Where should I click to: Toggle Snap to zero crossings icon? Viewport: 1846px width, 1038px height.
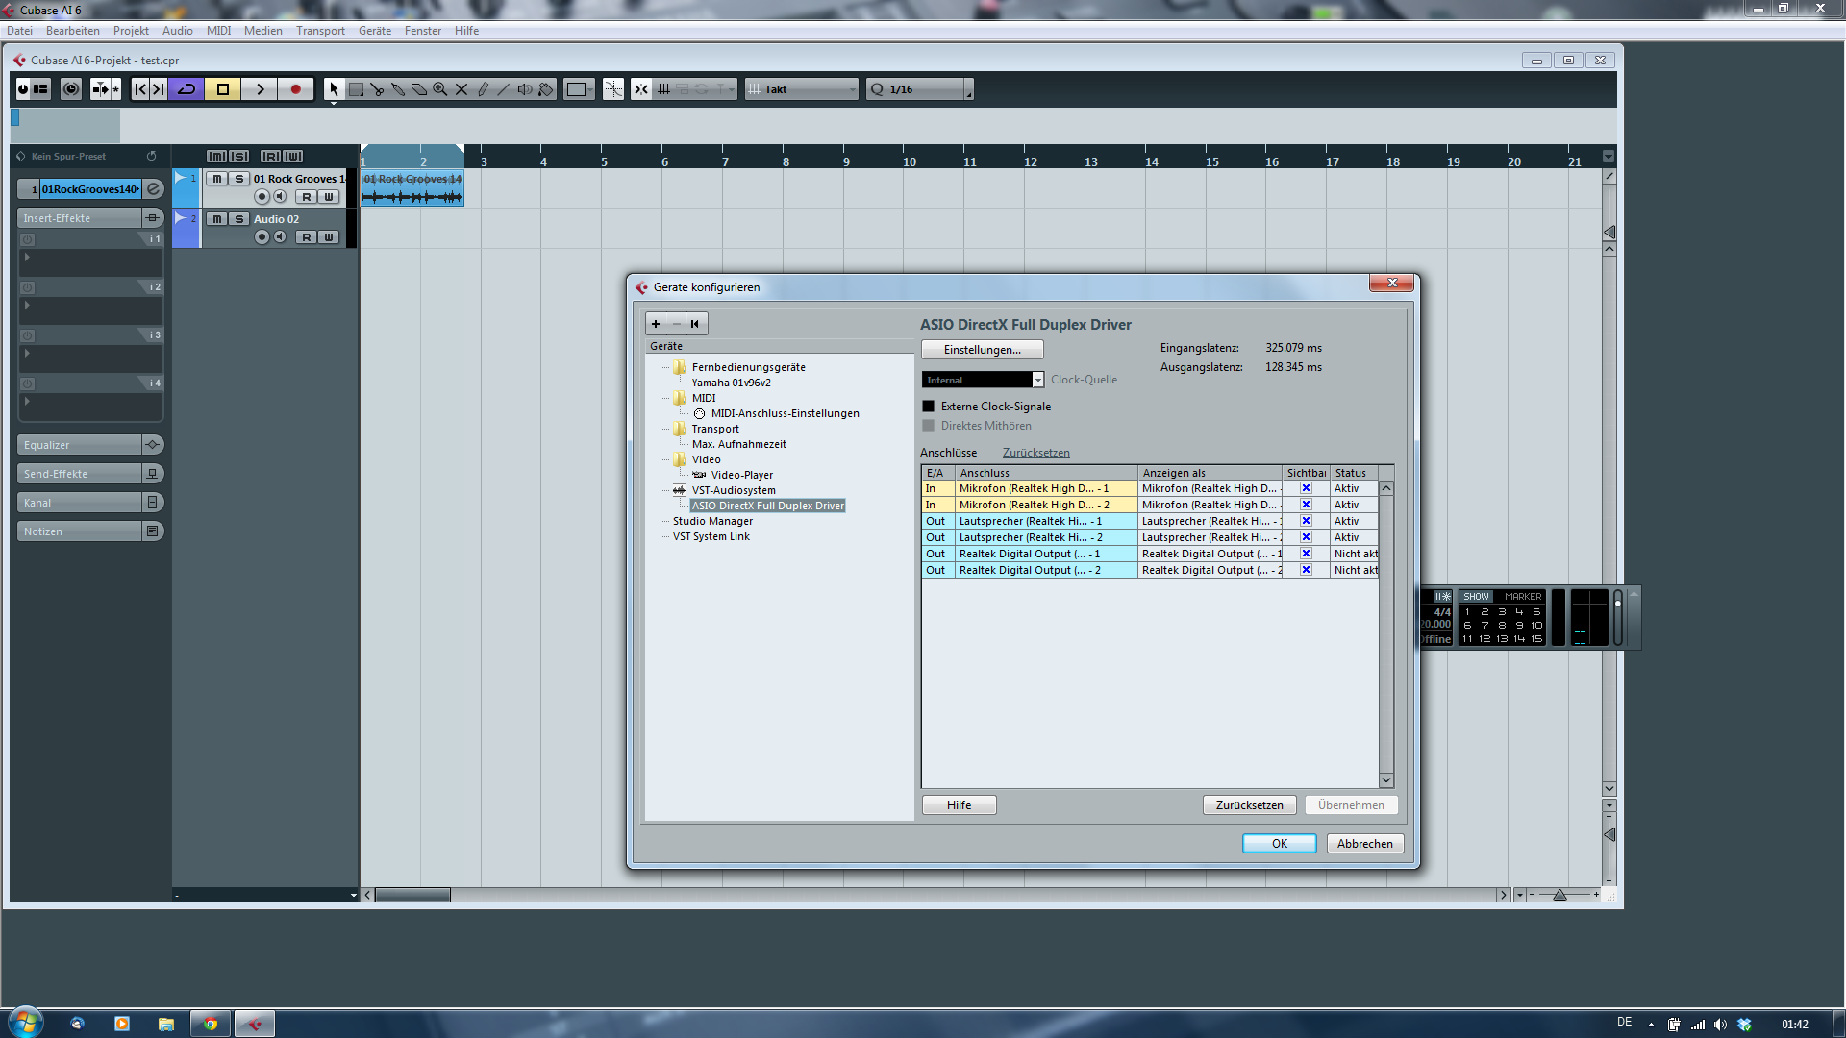pyautogui.click(x=612, y=89)
